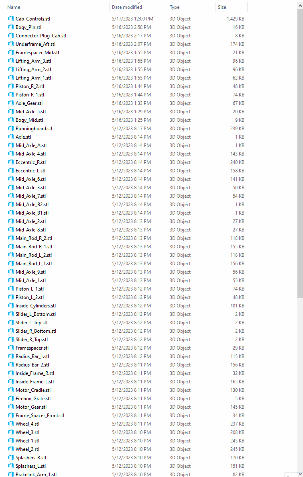Select the icon next to Framespacer_Mid.stl
Screen dimensions: 303x477
click(x=11, y=52)
